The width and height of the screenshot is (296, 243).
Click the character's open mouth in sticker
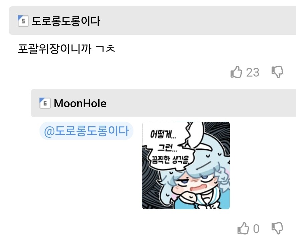coord(196,188)
